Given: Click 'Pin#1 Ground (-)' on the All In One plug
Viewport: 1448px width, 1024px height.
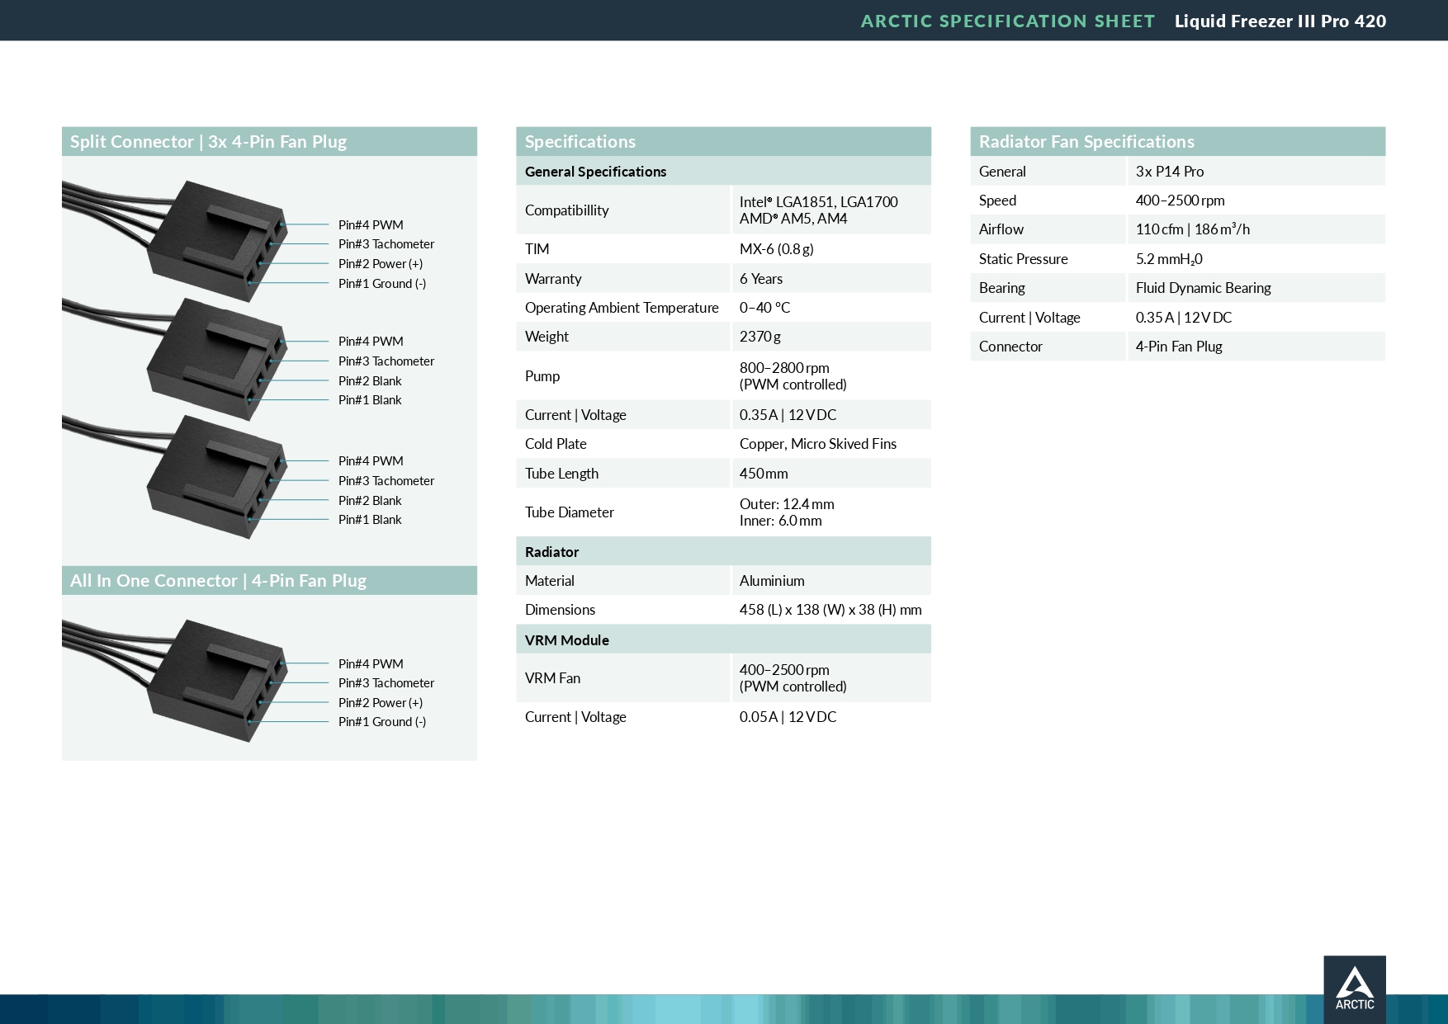Looking at the screenshot, I should coord(382,722).
